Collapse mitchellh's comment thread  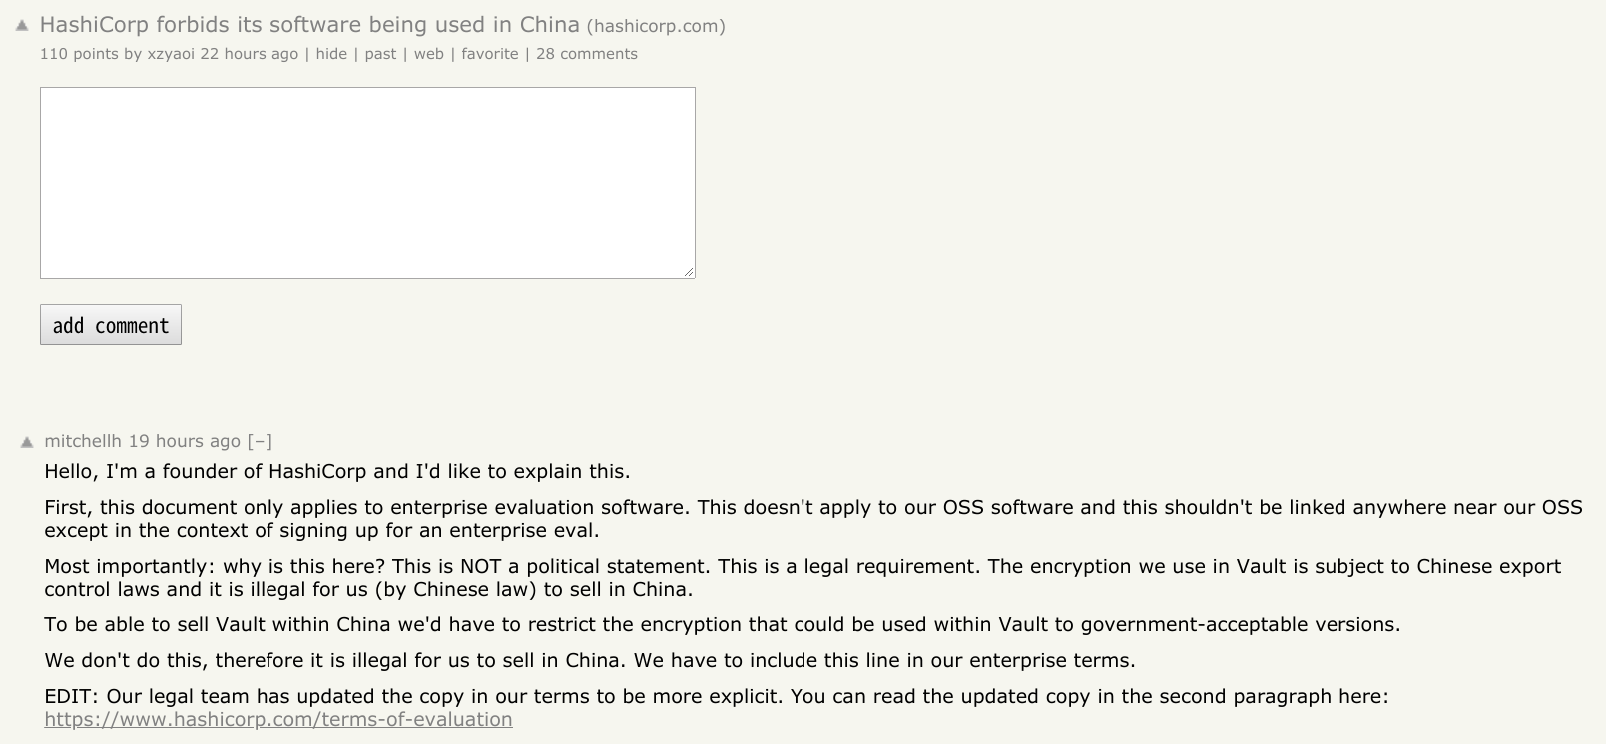click(260, 441)
